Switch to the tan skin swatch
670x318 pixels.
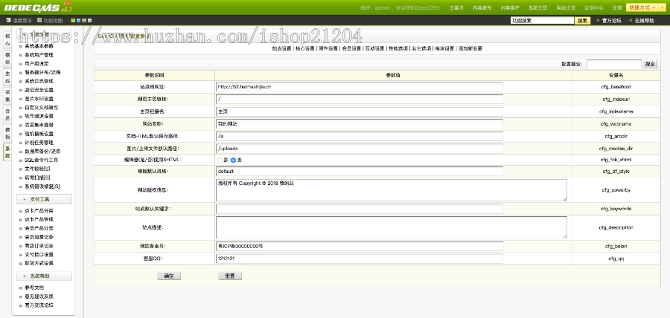tap(84, 20)
